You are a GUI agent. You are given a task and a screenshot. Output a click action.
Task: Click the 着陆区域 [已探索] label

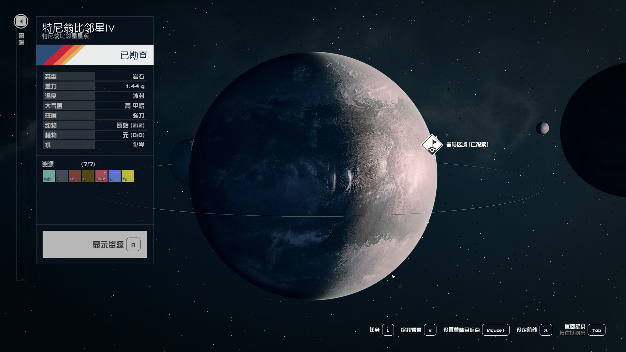pyautogui.click(x=467, y=144)
